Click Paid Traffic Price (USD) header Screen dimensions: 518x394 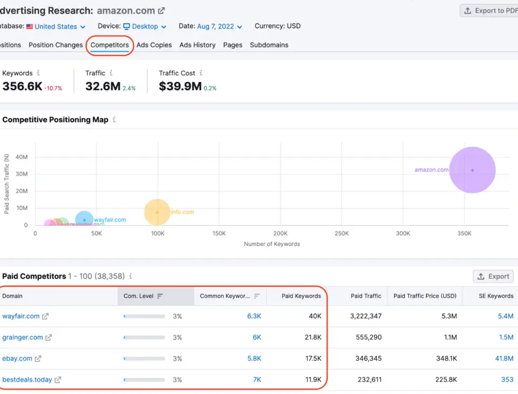(425, 296)
